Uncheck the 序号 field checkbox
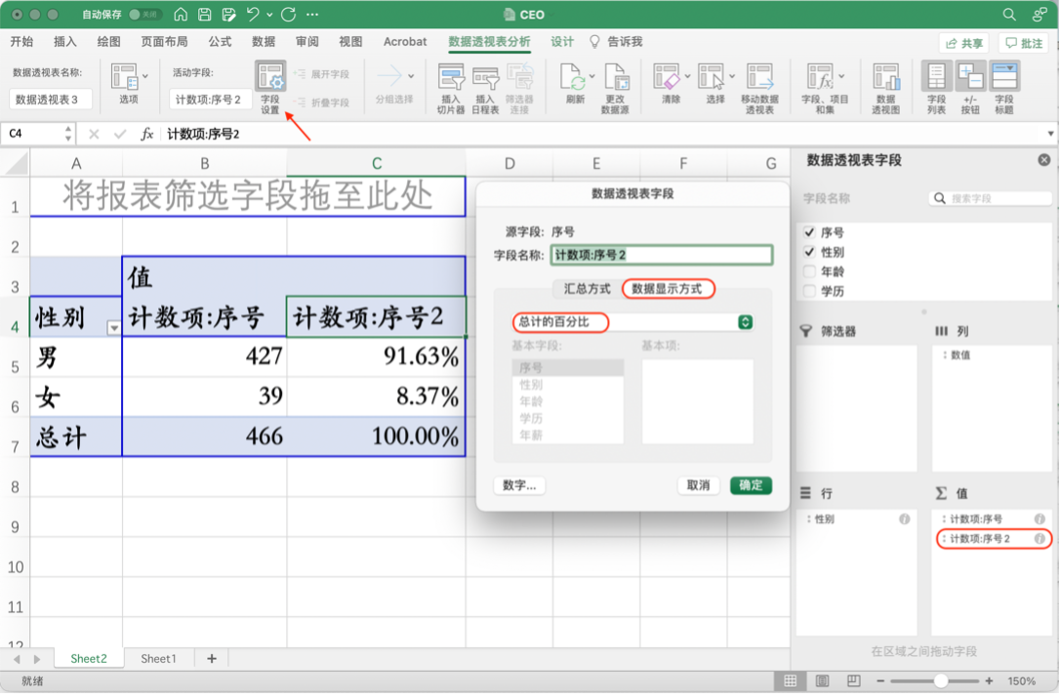 [809, 232]
